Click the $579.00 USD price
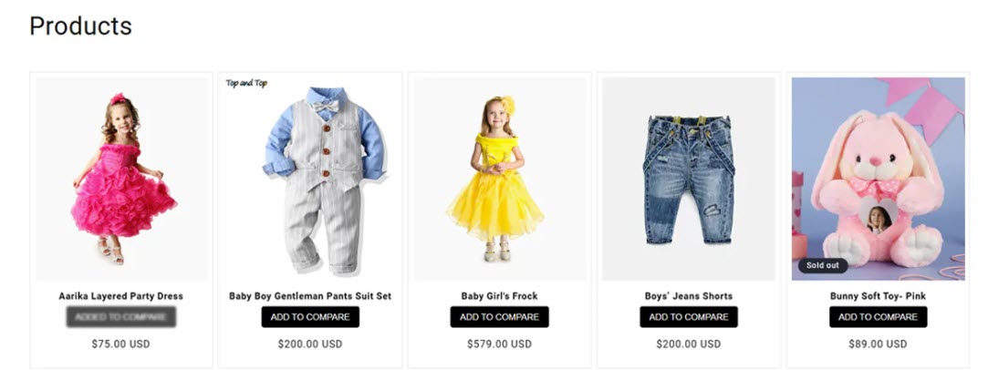988x370 pixels. 499,344
